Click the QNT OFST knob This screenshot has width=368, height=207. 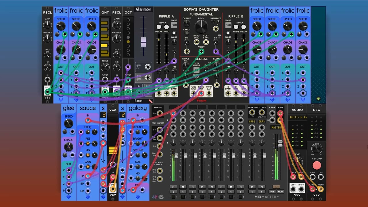[105, 67]
